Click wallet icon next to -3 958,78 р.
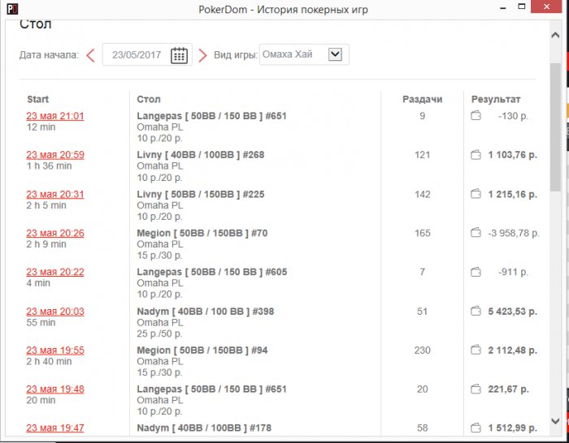Viewport: 569px width, 443px height. coord(476,233)
